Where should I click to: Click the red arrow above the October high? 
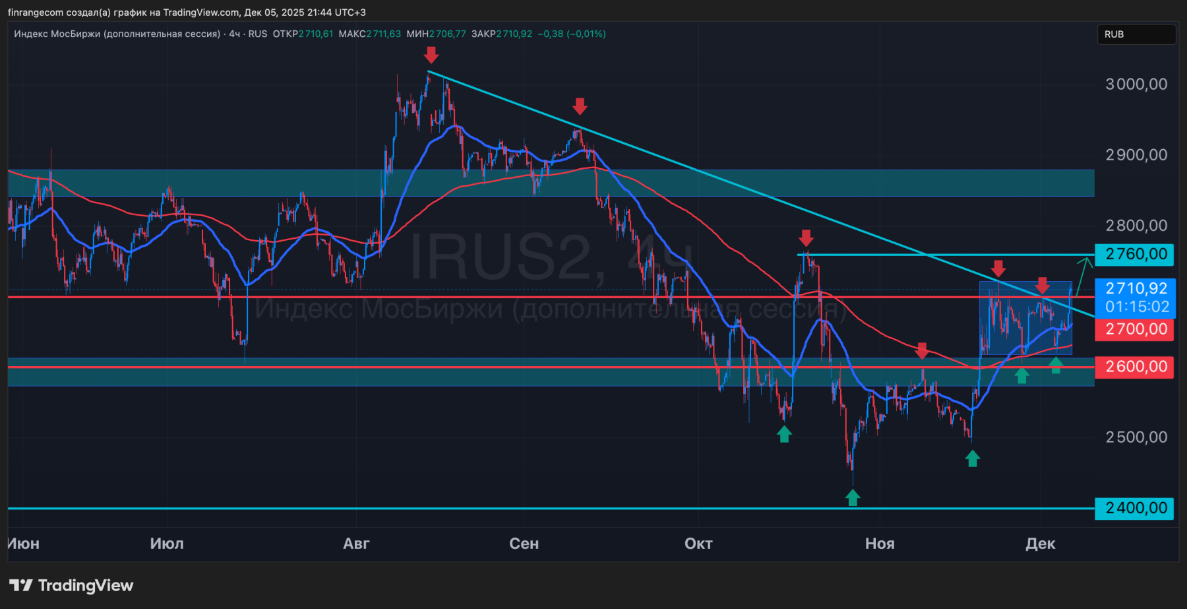(806, 238)
